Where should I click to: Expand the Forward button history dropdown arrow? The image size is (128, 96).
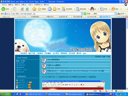click(x=19, y=9)
